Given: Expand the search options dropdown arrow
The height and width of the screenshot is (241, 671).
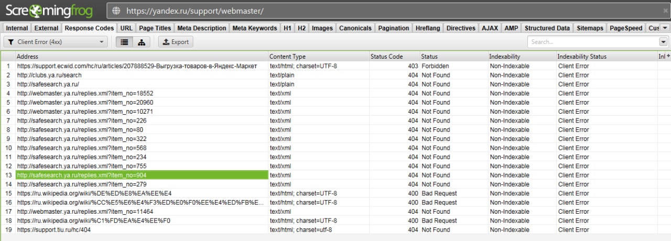Looking at the screenshot, I should coord(663,42).
